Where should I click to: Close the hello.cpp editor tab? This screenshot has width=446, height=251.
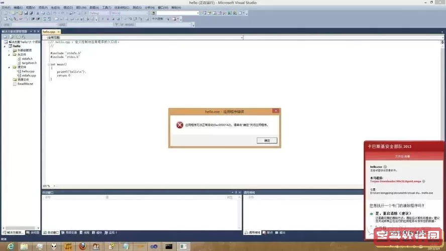(59, 32)
